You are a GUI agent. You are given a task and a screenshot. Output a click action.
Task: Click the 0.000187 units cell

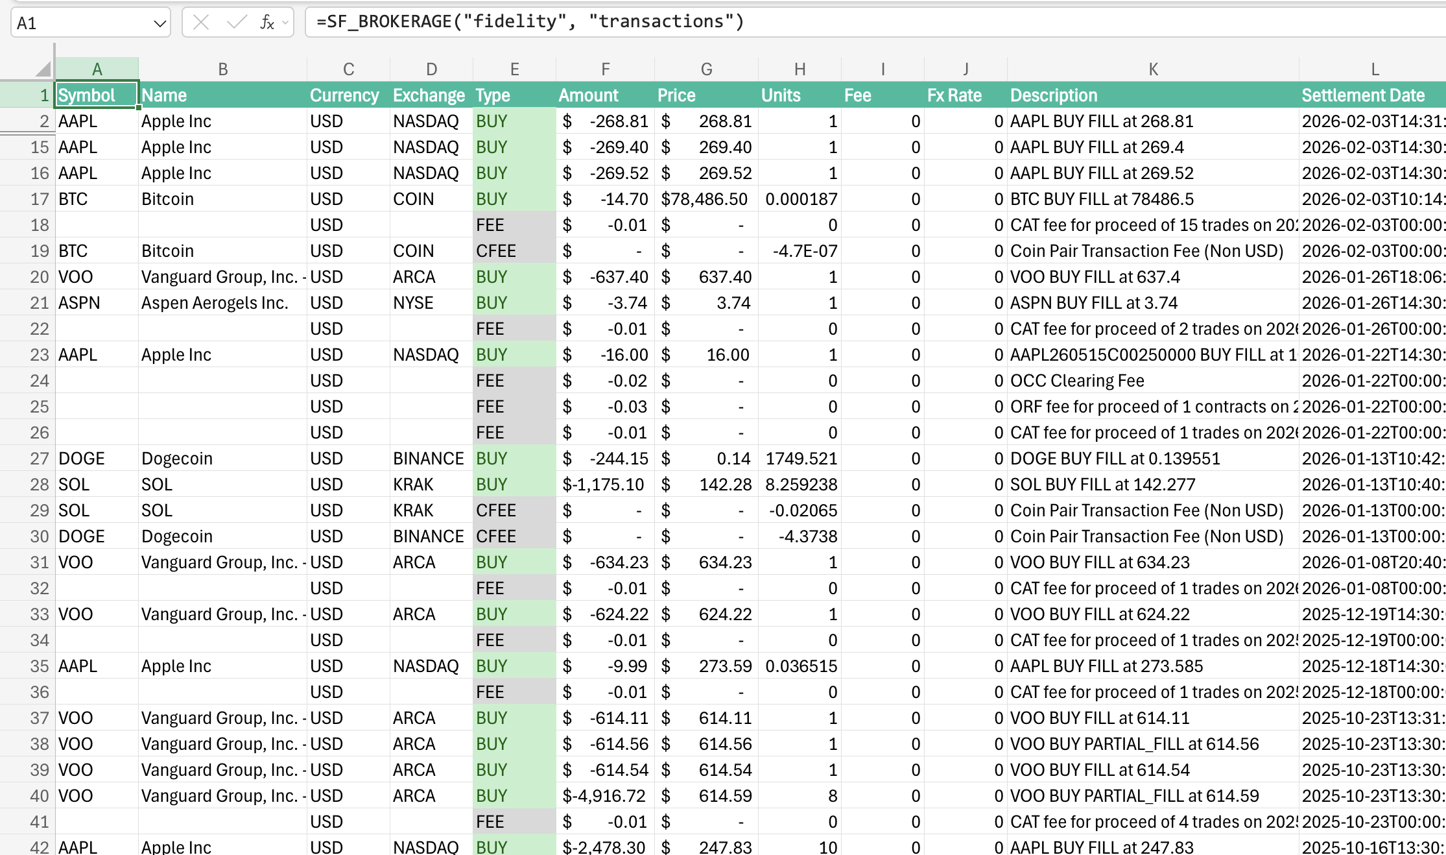800,199
